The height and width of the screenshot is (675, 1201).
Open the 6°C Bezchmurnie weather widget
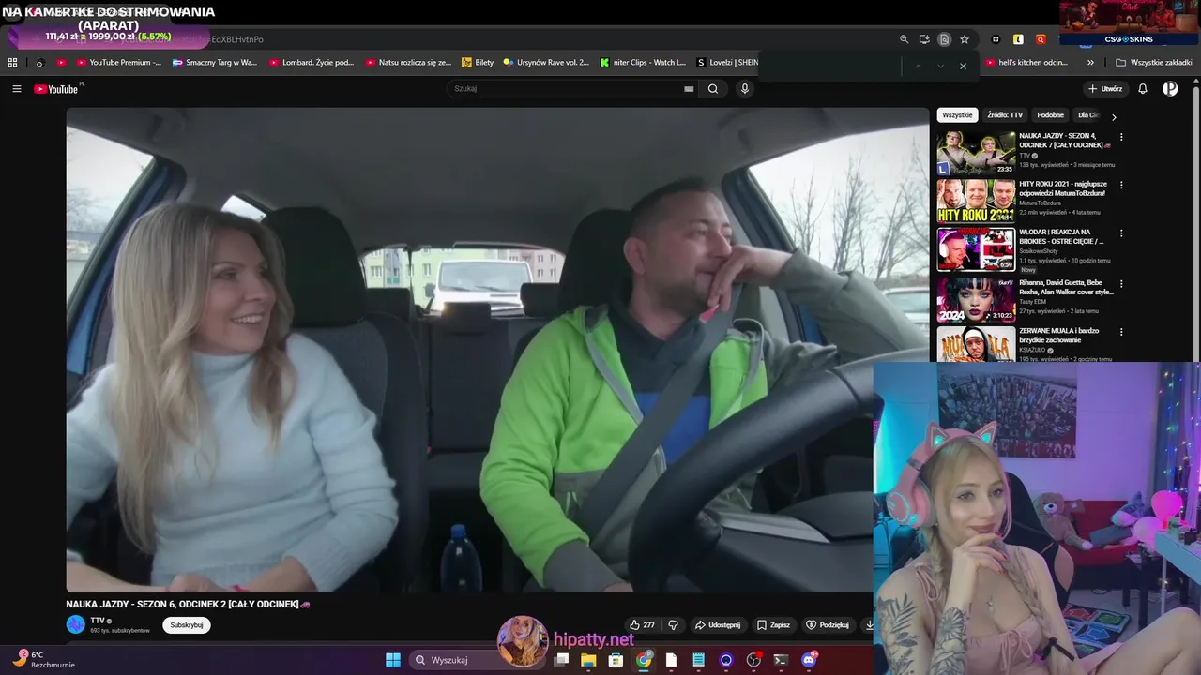pyautogui.click(x=45, y=659)
